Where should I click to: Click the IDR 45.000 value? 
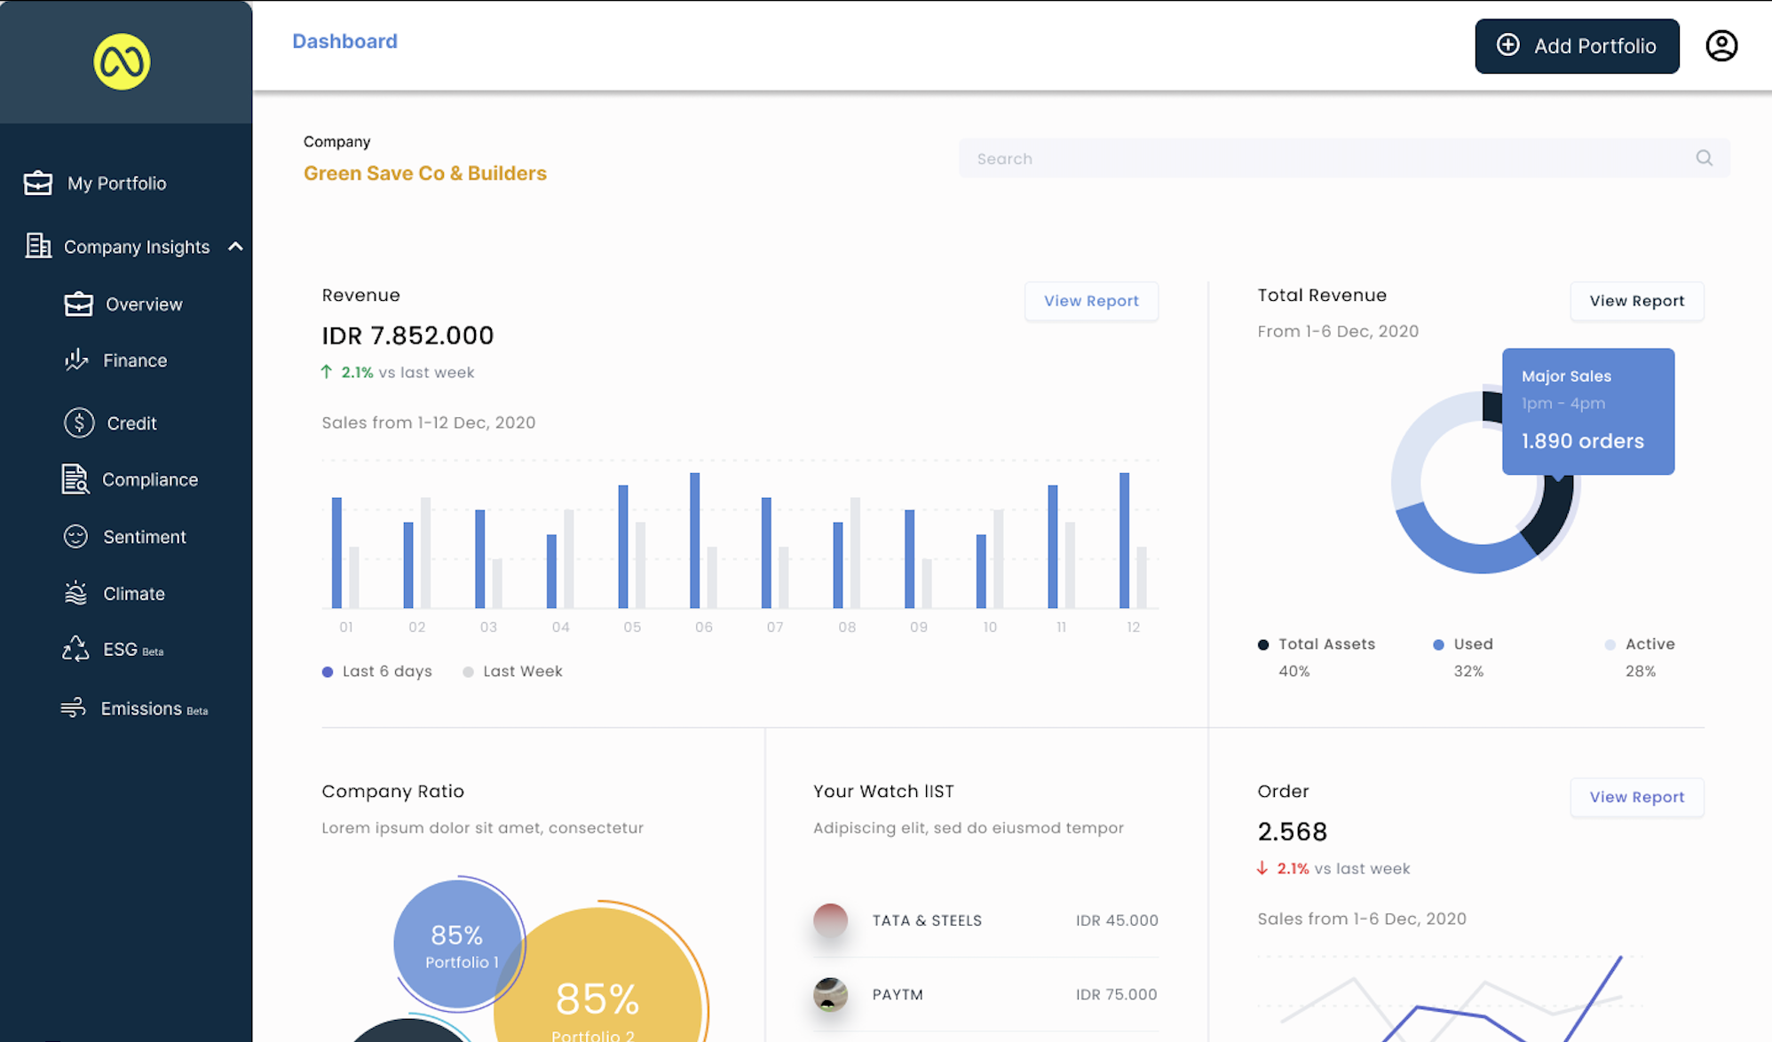click(1117, 920)
